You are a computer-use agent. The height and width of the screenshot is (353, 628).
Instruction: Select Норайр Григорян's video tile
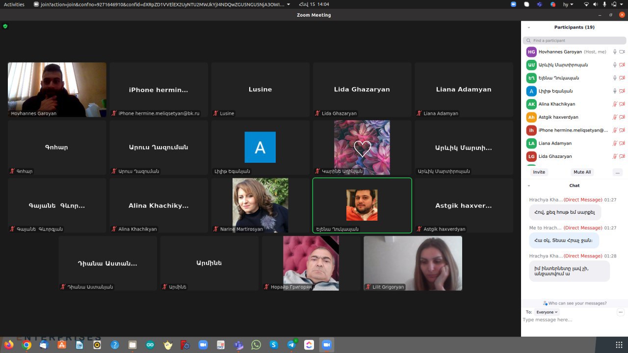[311, 263]
